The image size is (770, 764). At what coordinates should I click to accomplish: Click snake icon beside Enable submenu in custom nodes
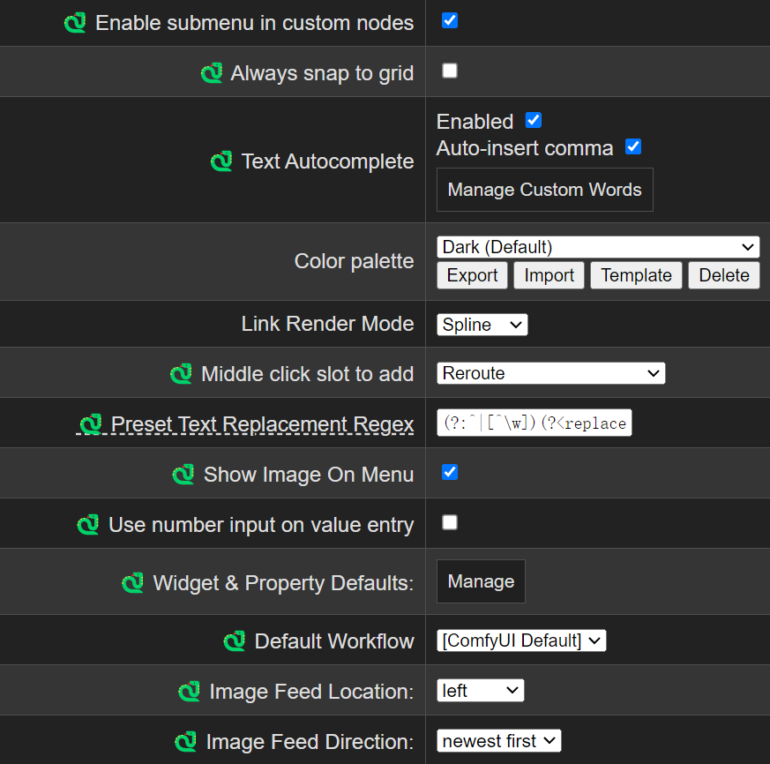pos(76,23)
